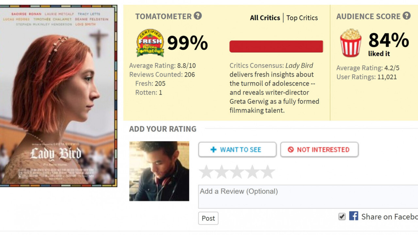The width and height of the screenshot is (418, 235).
Task: Click the audience popcorn bucket icon
Action: click(351, 43)
